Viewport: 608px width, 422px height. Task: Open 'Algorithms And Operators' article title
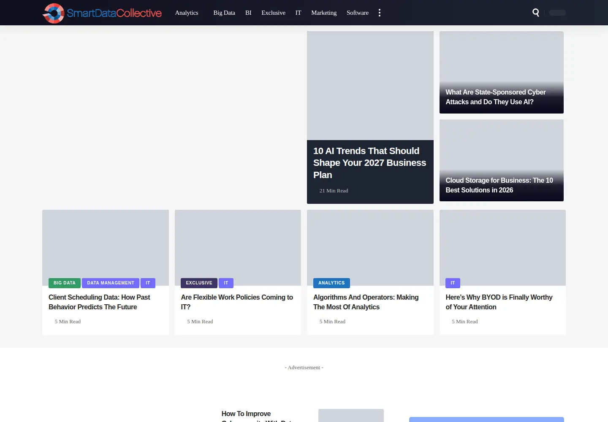(366, 302)
